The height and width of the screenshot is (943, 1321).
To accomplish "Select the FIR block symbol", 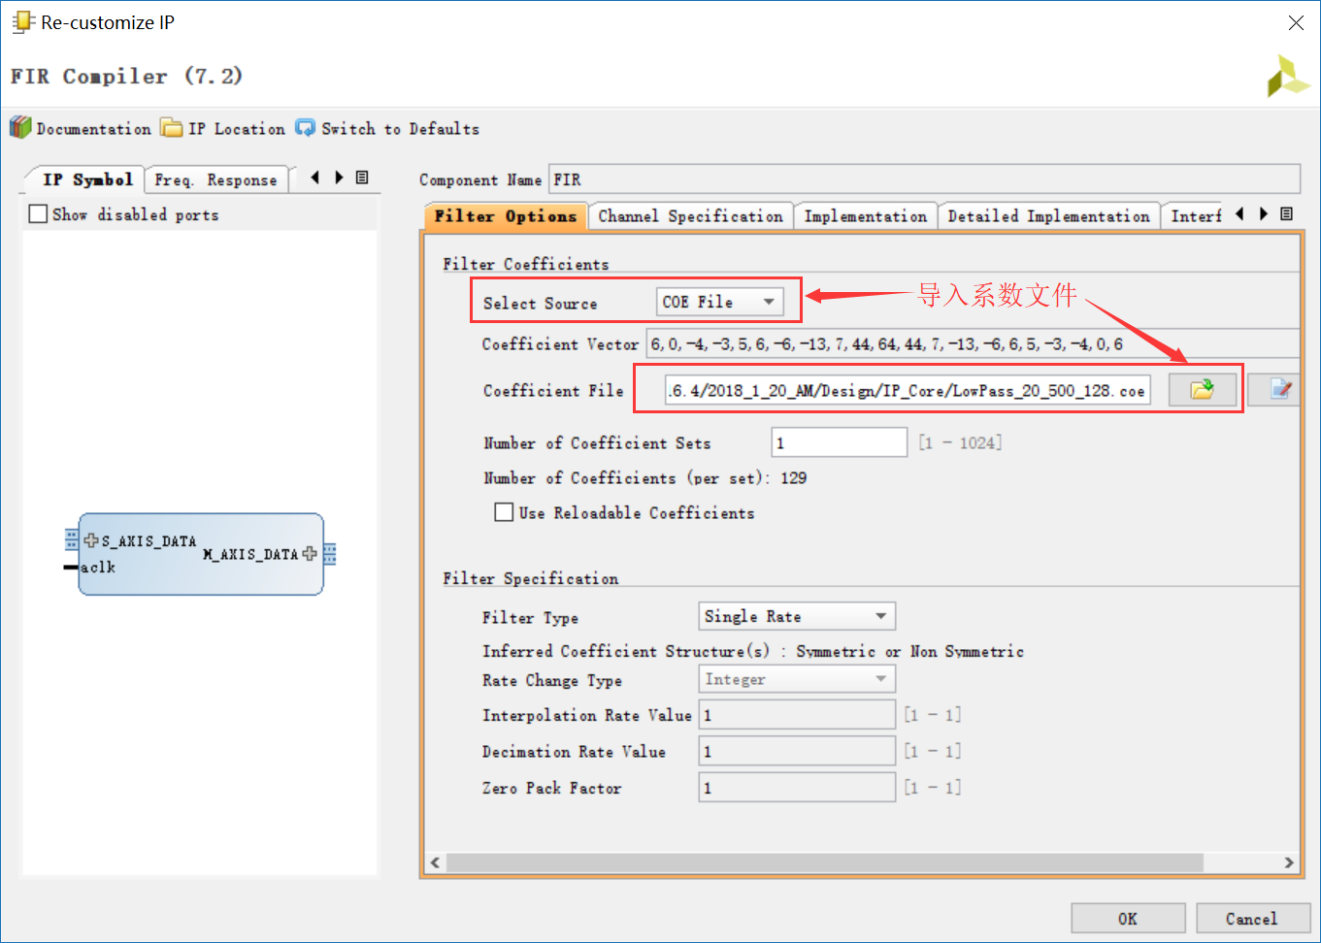I will (201, 554).
